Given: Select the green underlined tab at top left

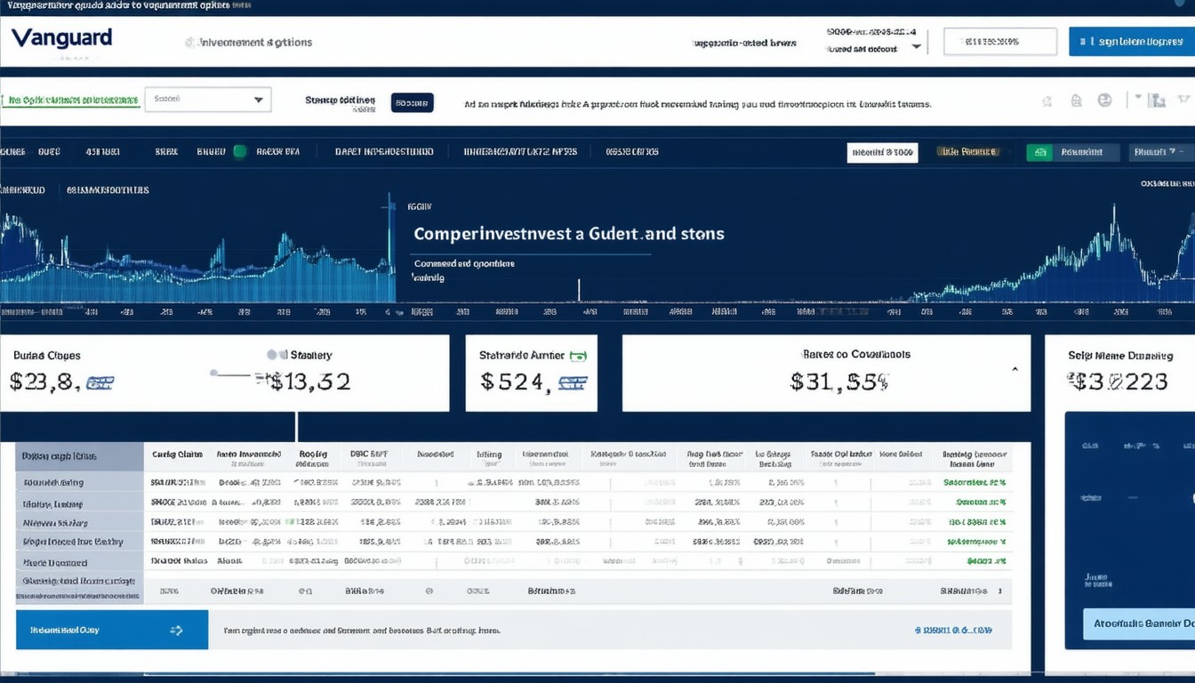Looking at the screenshot, I should click(x=71, y=100).
